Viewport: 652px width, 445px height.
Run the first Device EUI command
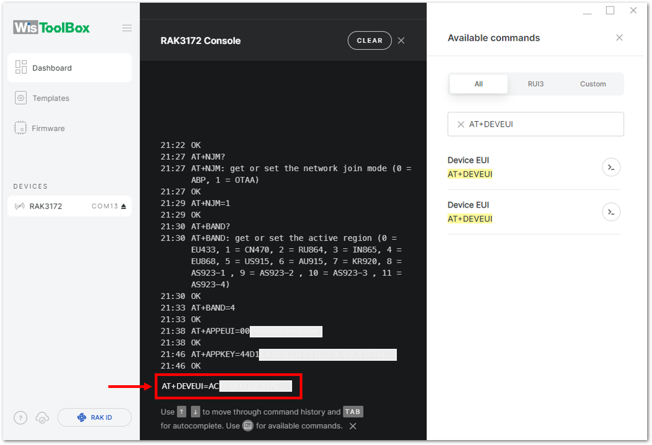click(x=611, y=167)
